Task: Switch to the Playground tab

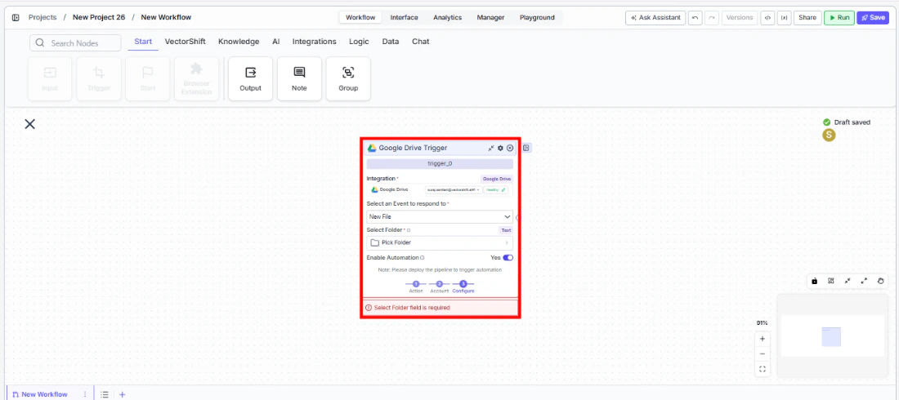Action: 537,18
